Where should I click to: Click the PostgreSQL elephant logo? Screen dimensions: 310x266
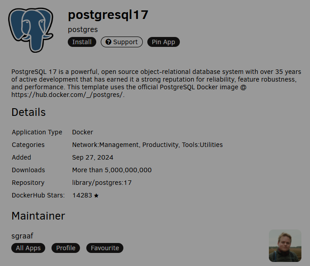click(31, 30)
